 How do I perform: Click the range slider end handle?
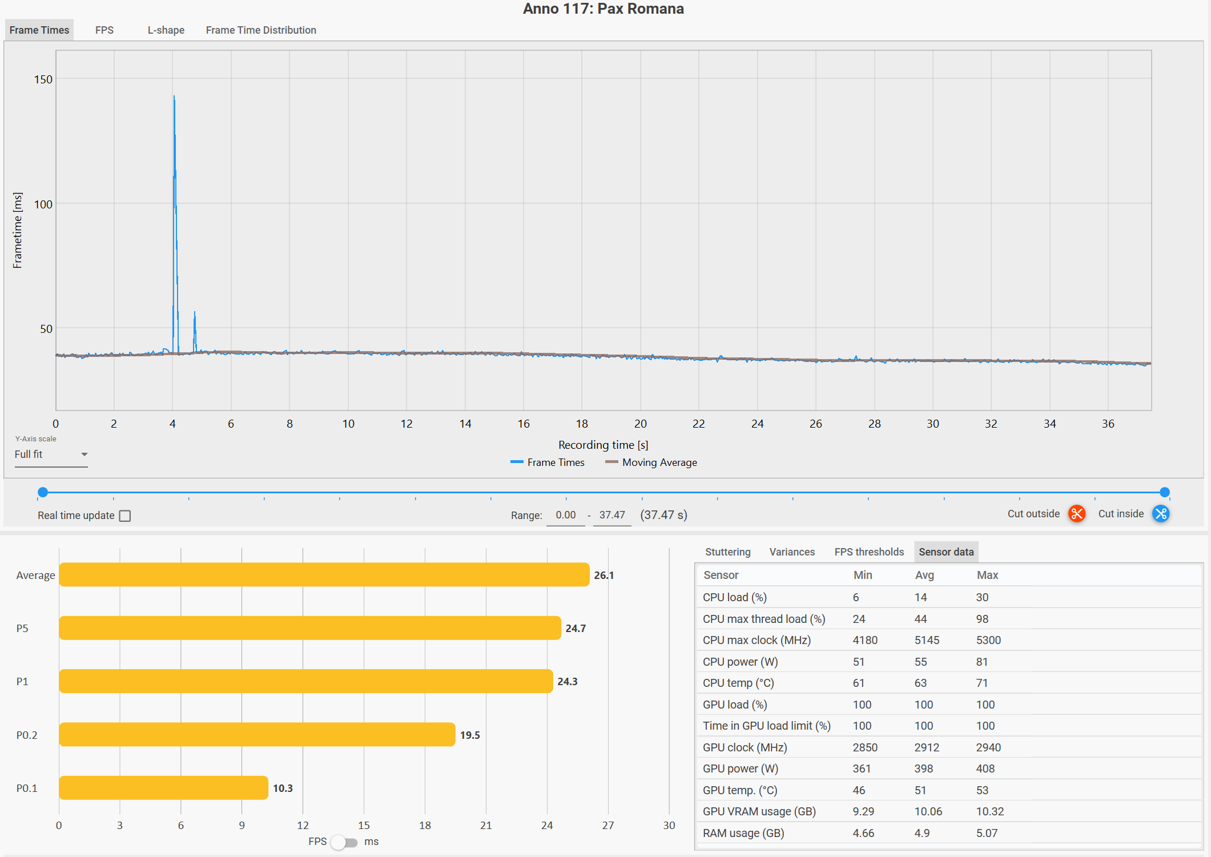(1165, 492)
